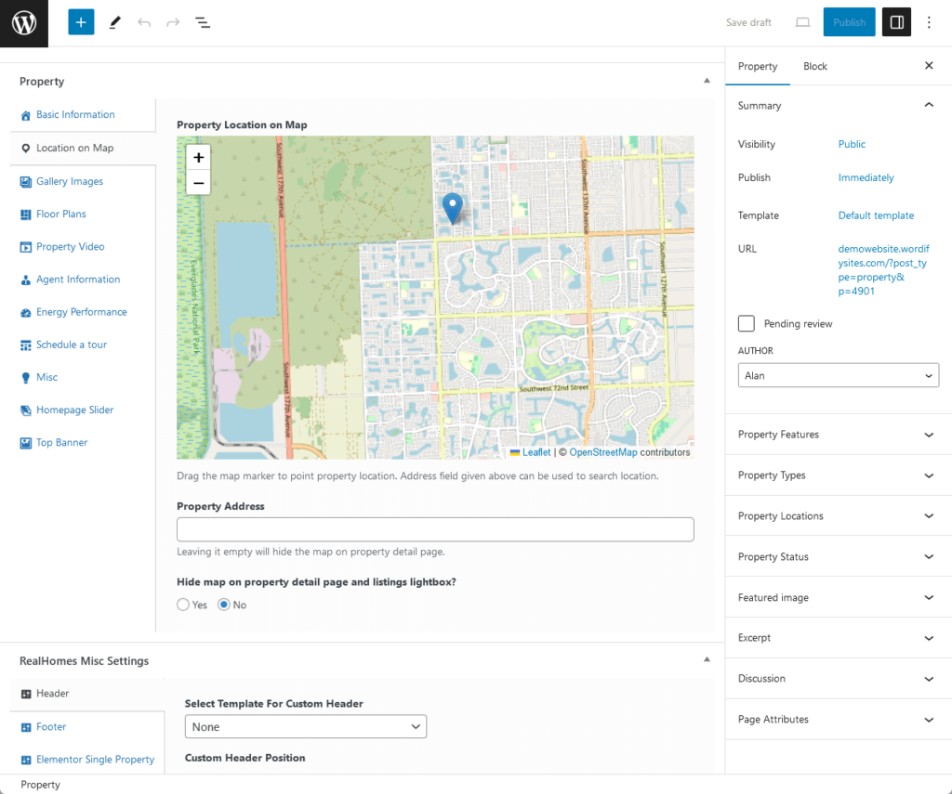Click the Publish button
Screen dimensions: 952x794
point(849,21)
